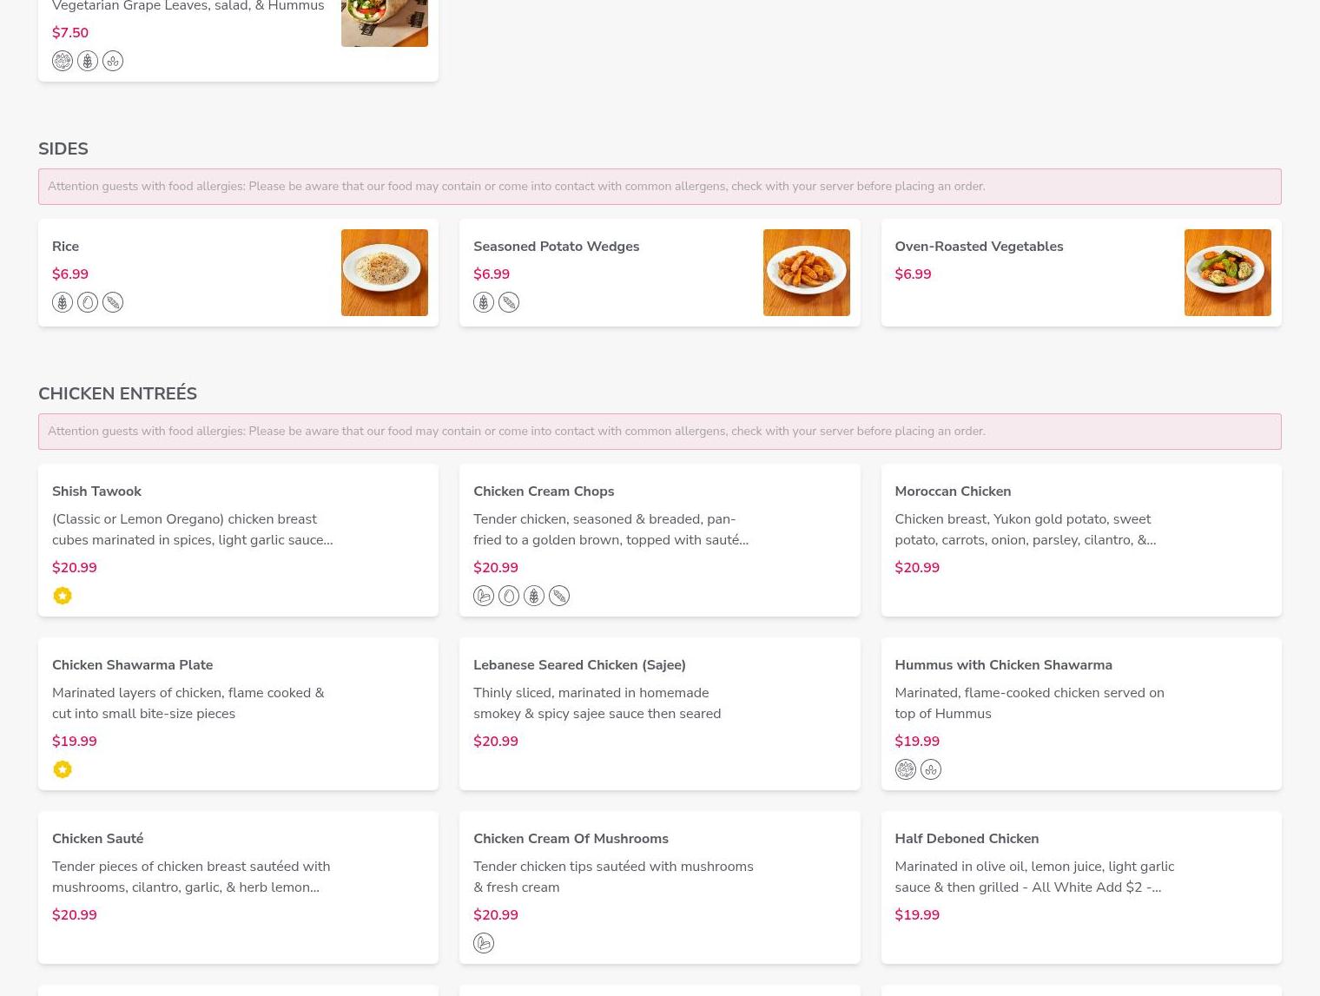Click the $6.99 price on Seasoned Potato Wedges
The image size is (1320, 996).
(x=492, y=274)
